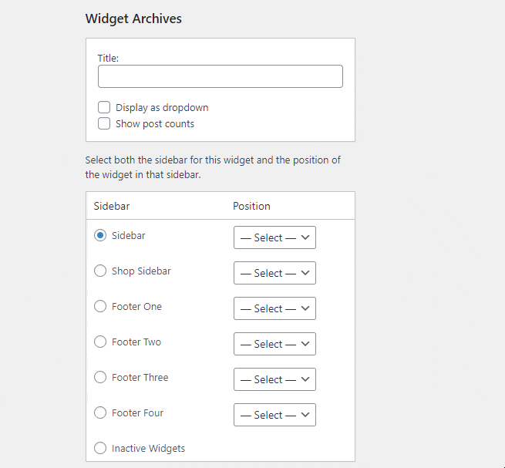Open the Position dropdown for the Sidebar row
505x468 pixels.
(274, 237)
